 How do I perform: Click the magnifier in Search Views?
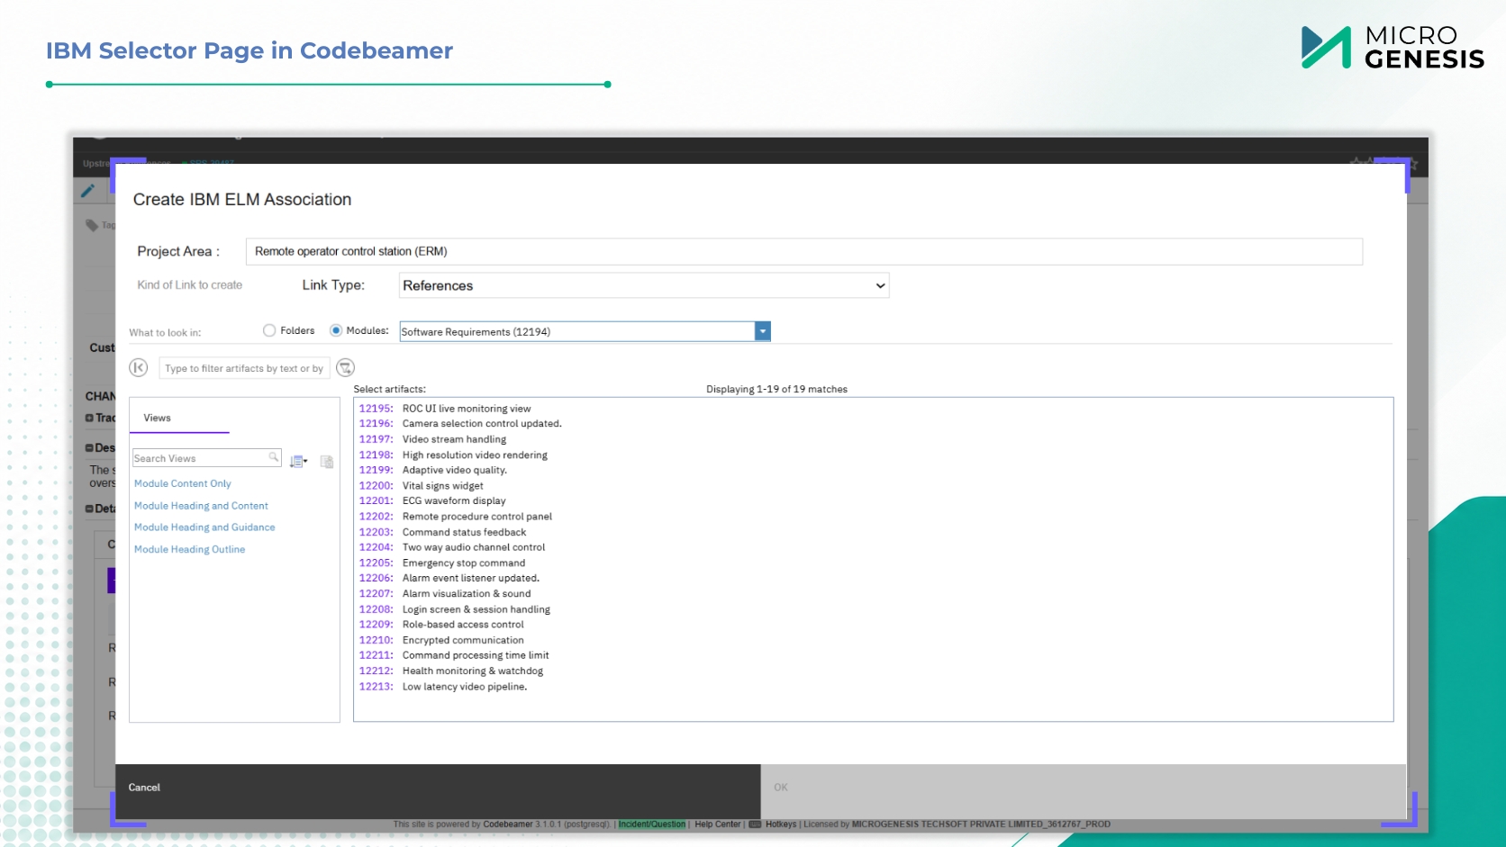click(273, 457)
